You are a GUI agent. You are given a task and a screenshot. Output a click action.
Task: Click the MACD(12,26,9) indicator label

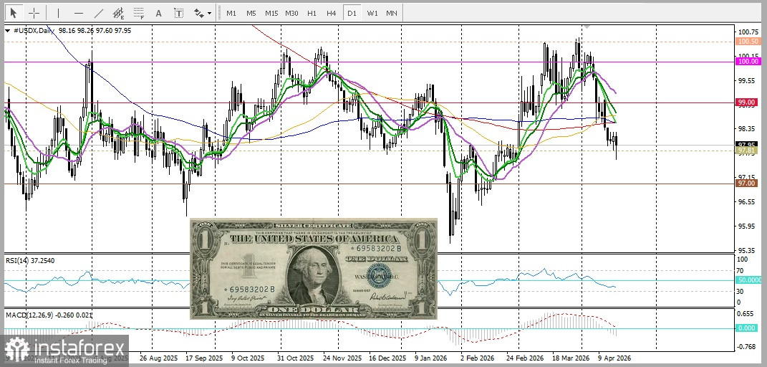click(x=49, y=315)
